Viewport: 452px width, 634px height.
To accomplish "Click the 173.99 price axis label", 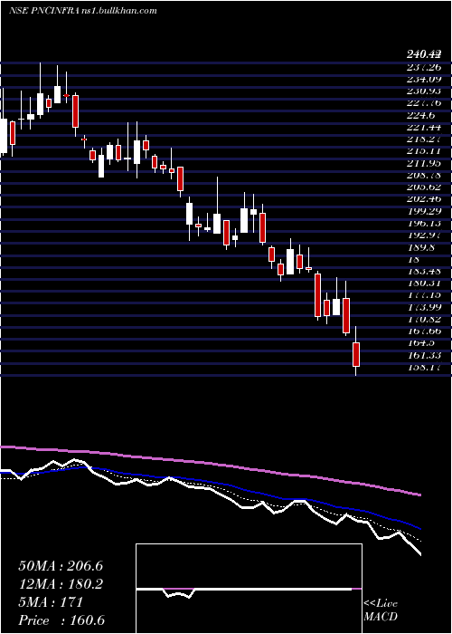I will pos(423,307).
